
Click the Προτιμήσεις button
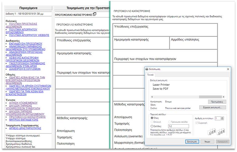click(217, 102)
